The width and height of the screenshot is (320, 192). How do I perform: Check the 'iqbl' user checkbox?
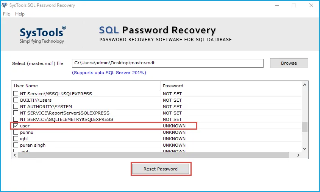click(x=16, y=139)
